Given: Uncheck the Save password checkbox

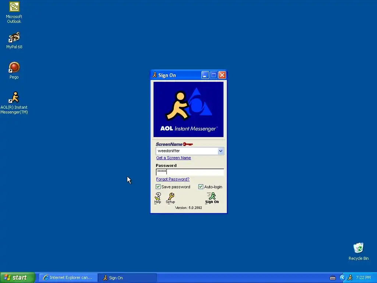Looking at the screenshot, I should 158,187.
